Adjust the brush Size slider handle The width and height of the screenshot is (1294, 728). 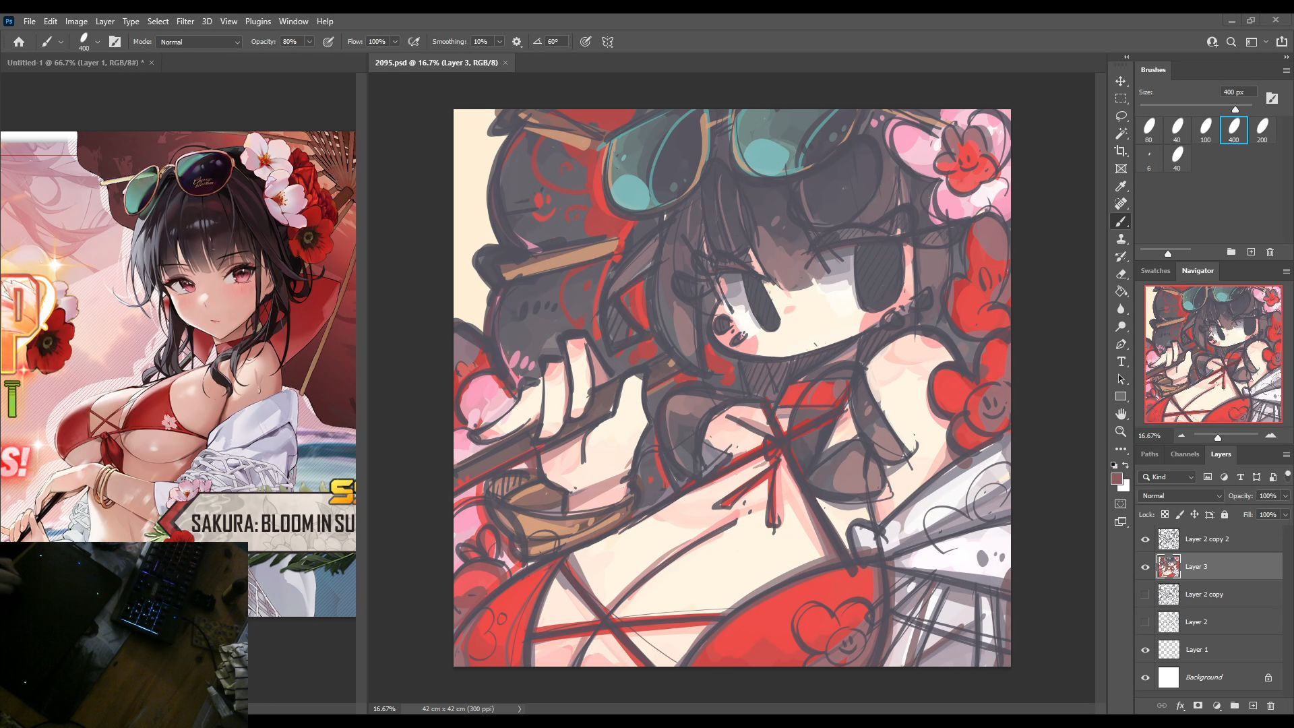pos(1235,109)
